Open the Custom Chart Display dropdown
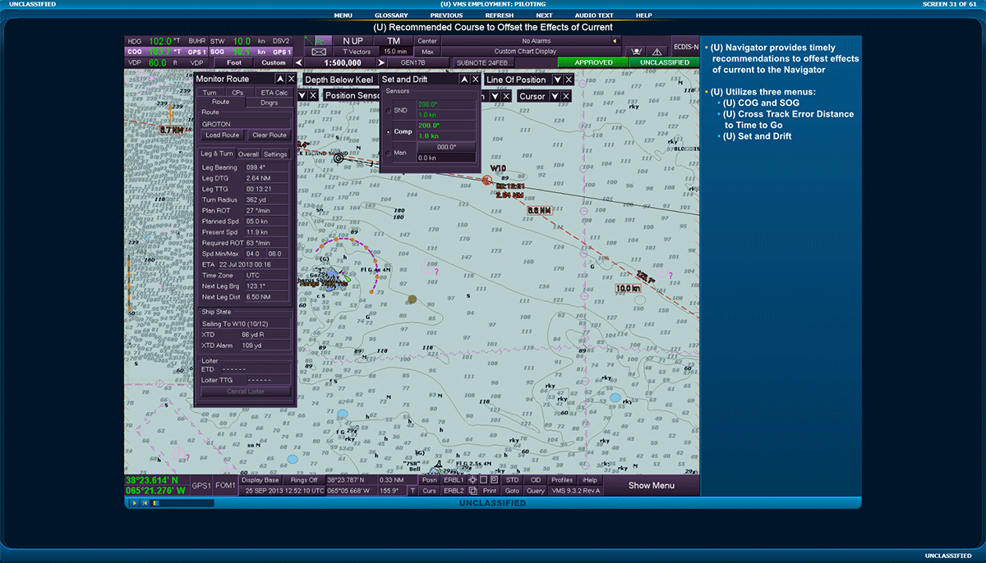Viewport: 986px width, 563px height. click(530, 52)
